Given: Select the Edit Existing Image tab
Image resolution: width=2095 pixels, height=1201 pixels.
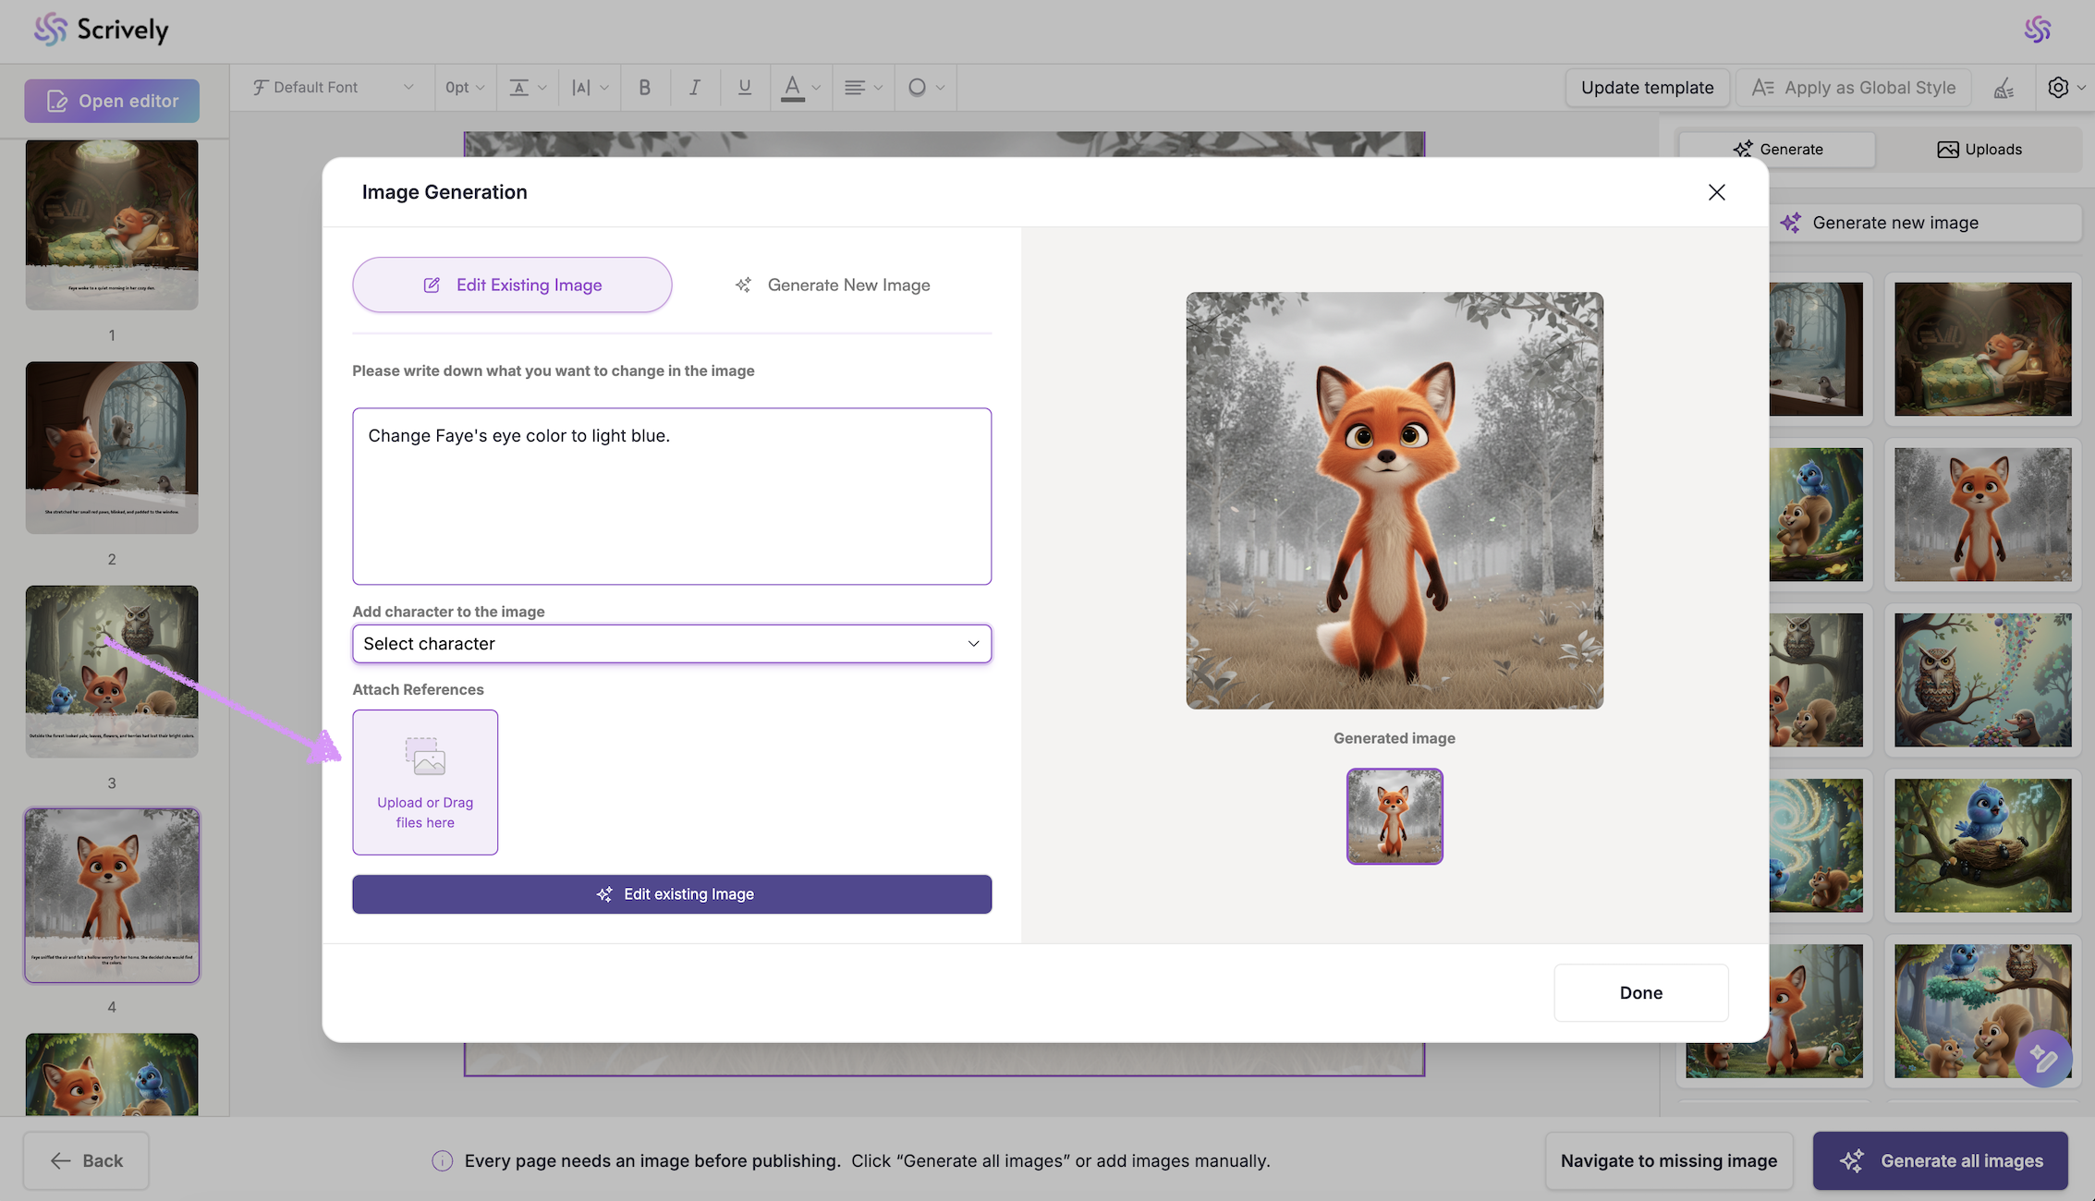Looking at the screenshot, I should click(512, 285).
